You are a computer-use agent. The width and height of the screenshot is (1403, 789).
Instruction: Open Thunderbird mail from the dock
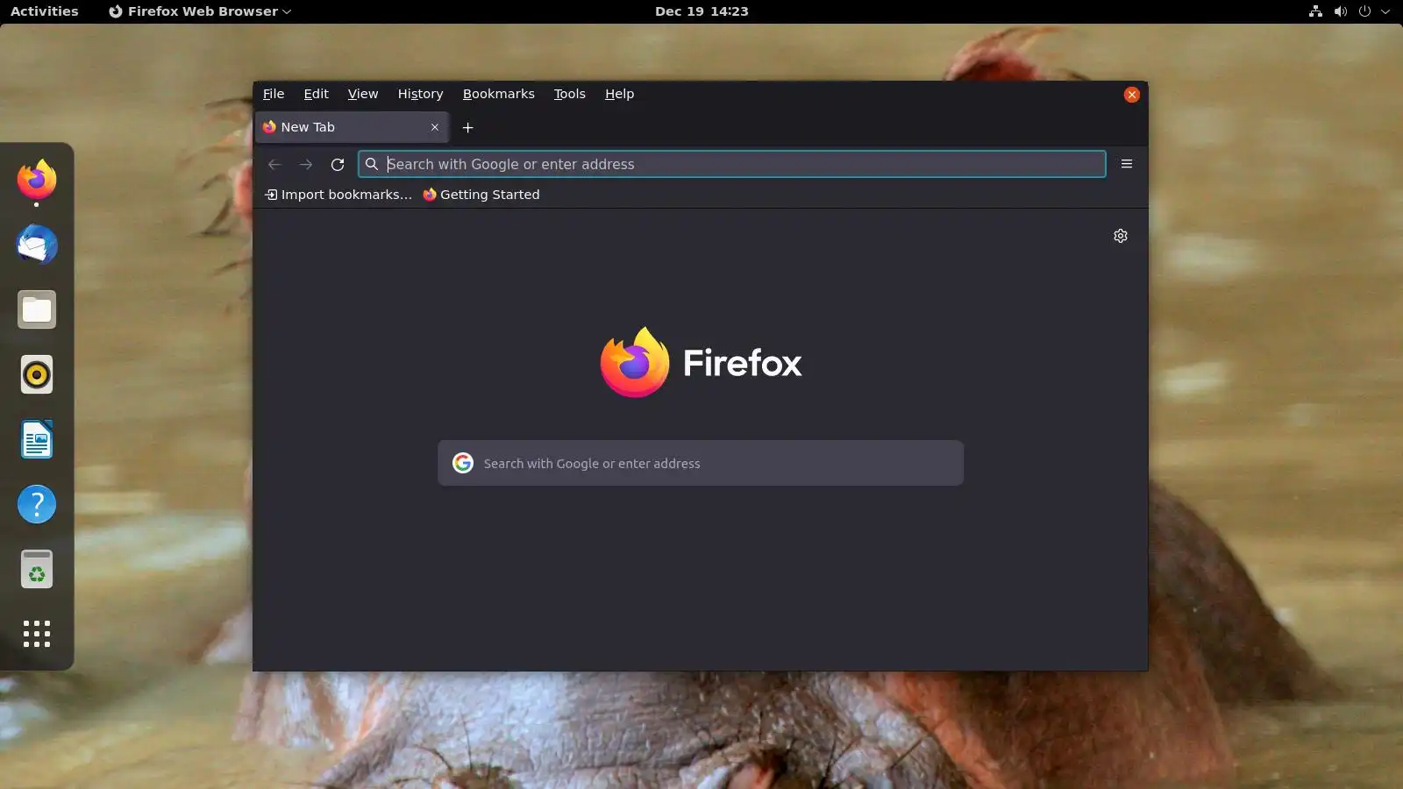(37, 245)
